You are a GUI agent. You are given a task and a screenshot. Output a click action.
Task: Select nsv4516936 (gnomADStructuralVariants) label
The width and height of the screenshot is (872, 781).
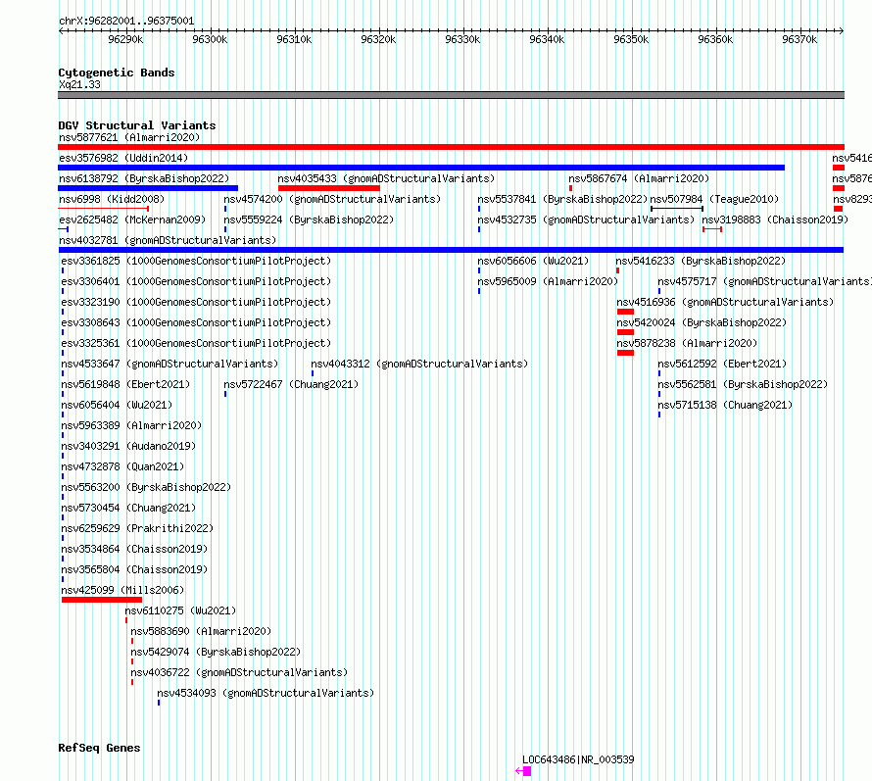coord(725,302)
